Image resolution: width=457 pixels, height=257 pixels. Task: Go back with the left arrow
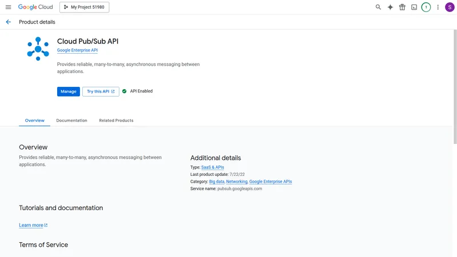(x=8, y=22)
